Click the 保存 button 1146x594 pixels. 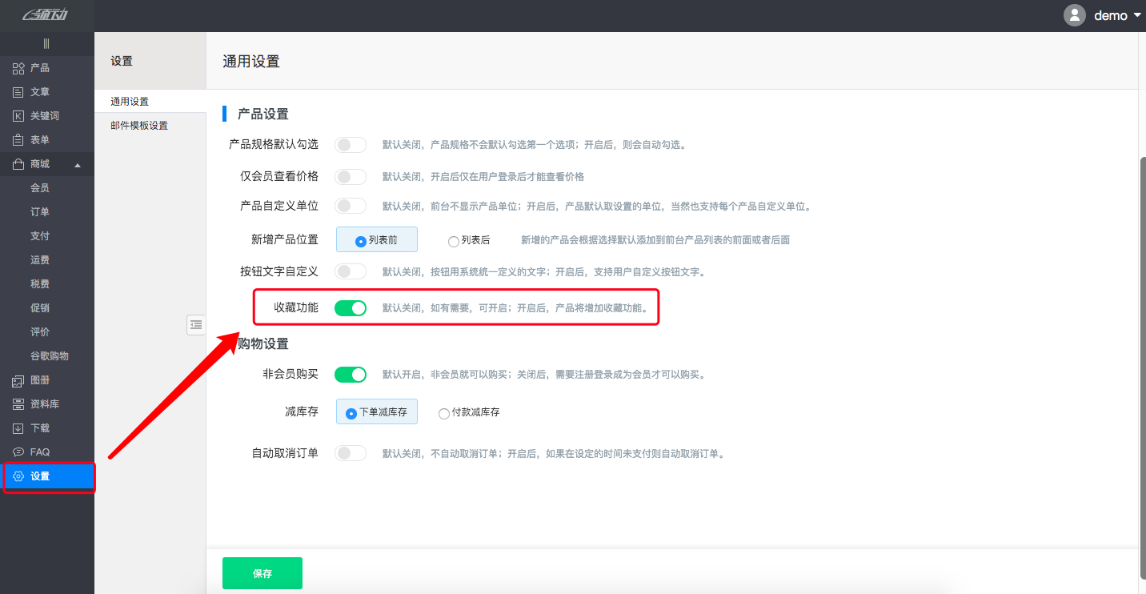[x=262, y=572]
